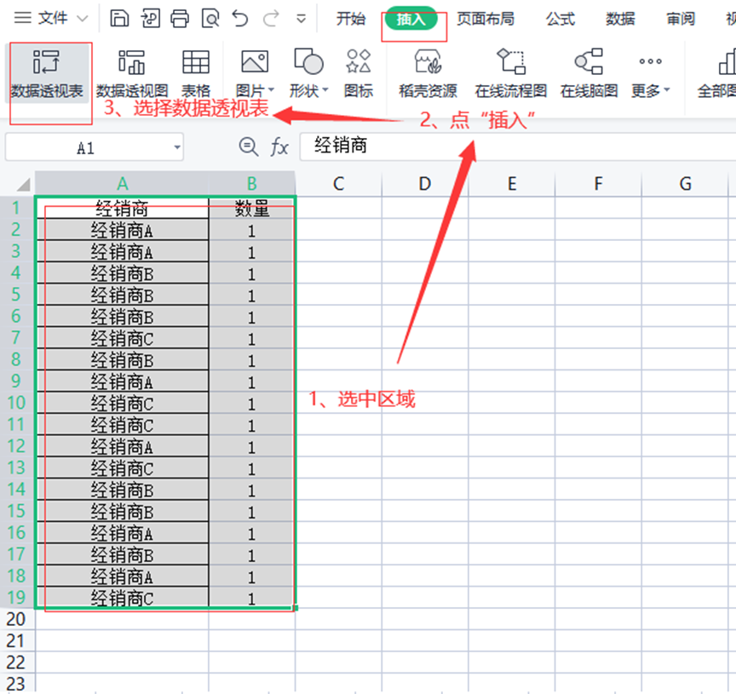Screen dimensions: 736x694
Task: Expand the 图片 dropdown arrow
Action: click(x=271, y=89)
